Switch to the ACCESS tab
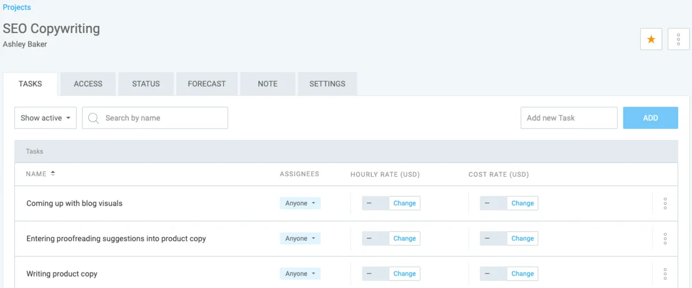The width and height of the screenshot is (692, 288). 88,84
